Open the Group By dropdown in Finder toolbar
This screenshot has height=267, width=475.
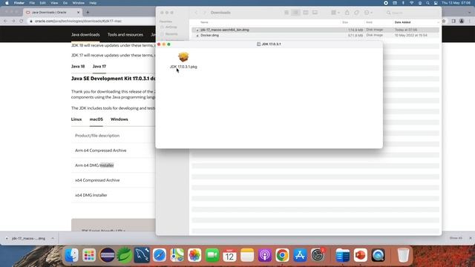[x=335, y=13]
